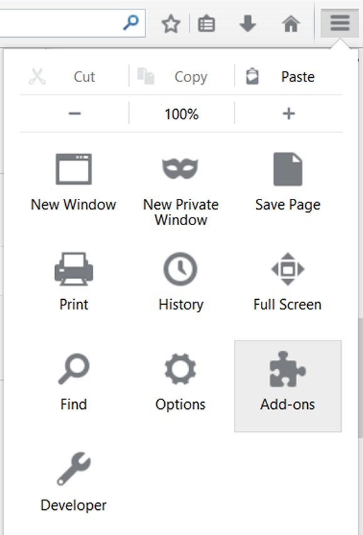Go to the Home page icon
This screenshot has height=535, width=363.
pos(291,24)
